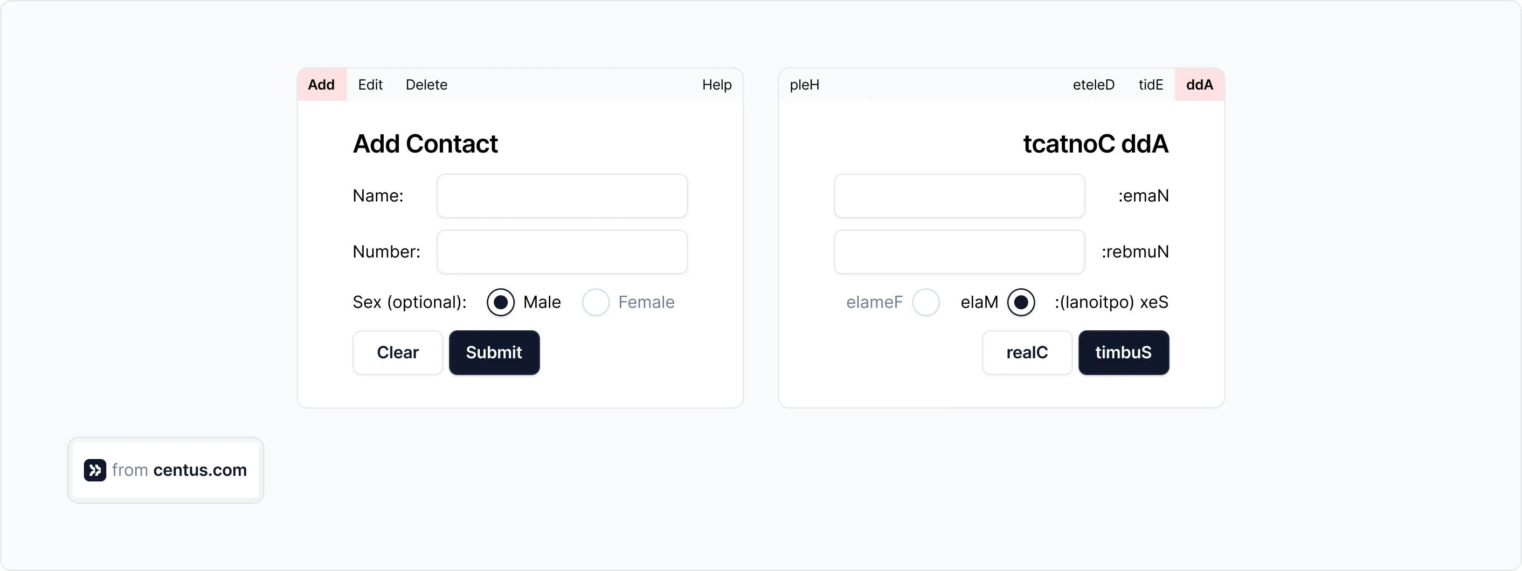Select the ddA menu in mirrored form
Viewport: 1522px width, 571px height.
point(1199,84)
